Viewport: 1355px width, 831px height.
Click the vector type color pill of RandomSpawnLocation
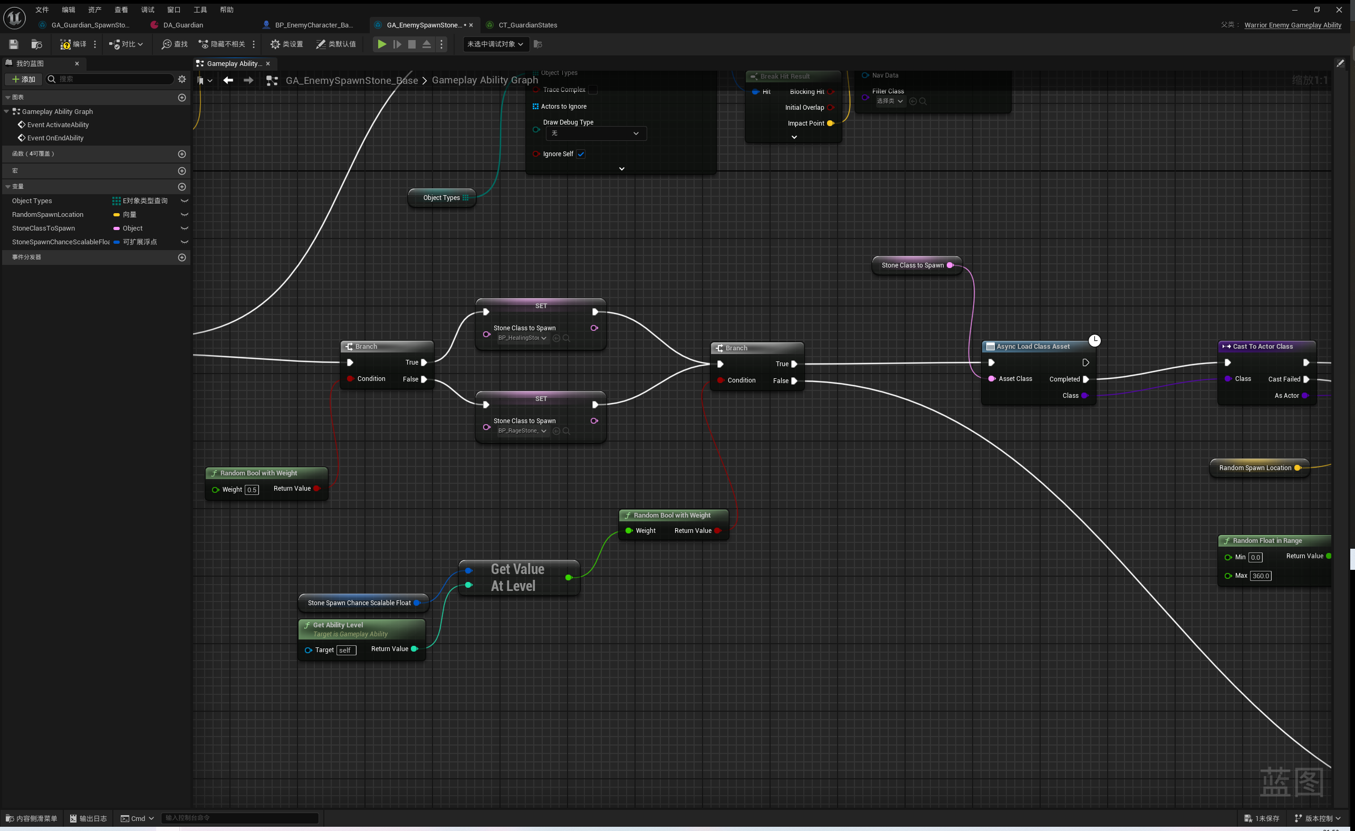pos(117,215)
